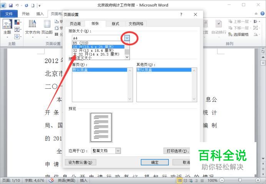Click the zoom in plus button
The width and height of the screenshot is (266, 184).
tap(258, 180)
